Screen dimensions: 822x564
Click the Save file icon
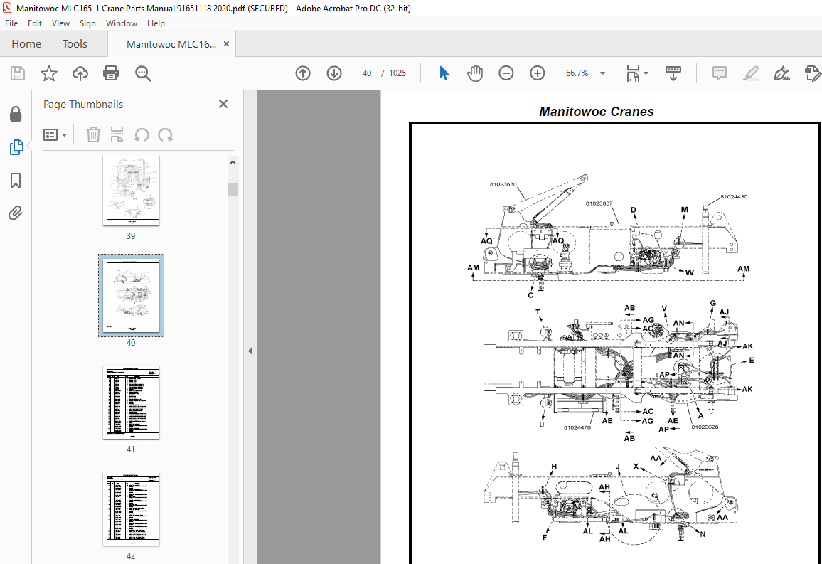click(18, 73)
